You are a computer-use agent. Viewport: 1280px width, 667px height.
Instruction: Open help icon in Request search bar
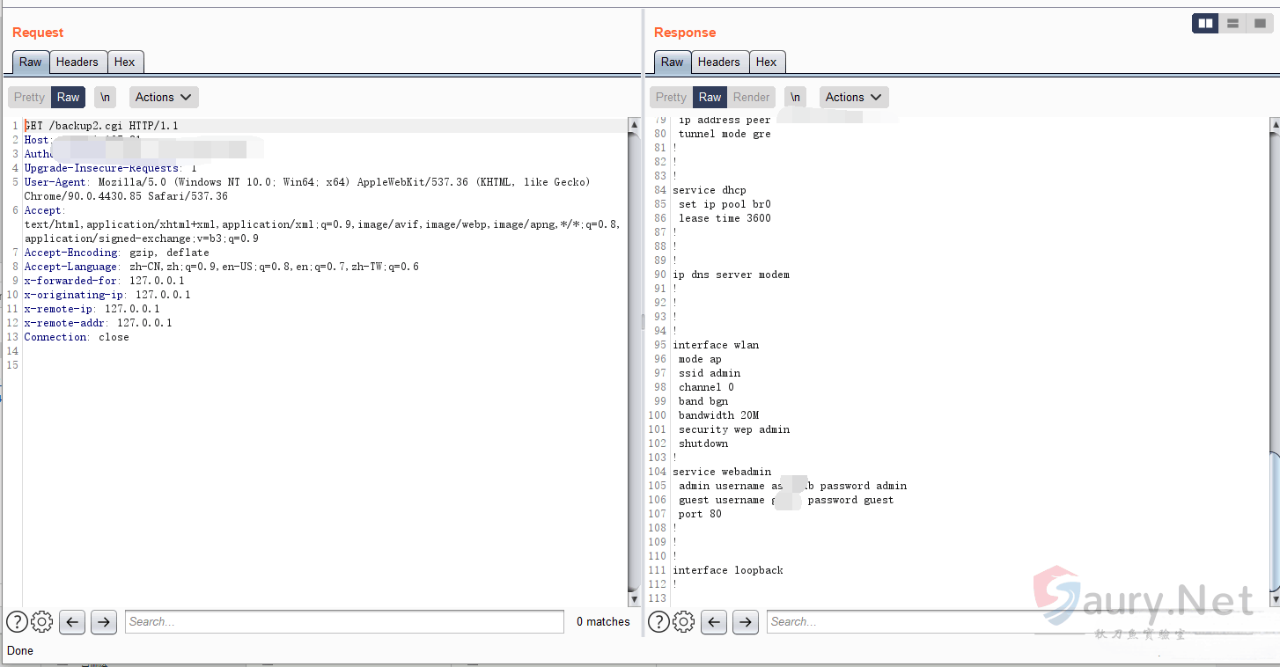point(17,622)
